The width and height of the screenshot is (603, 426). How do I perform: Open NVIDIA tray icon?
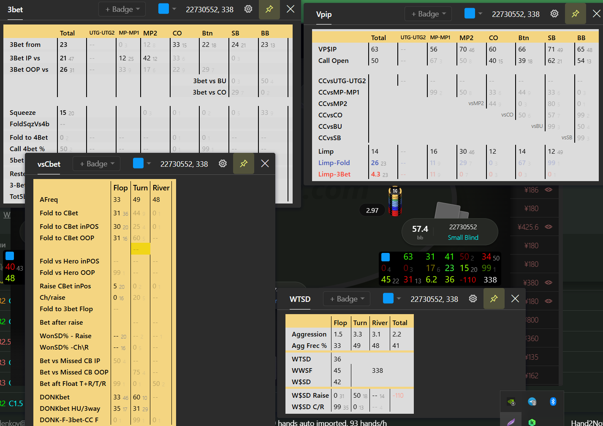(x=511, y=402)
